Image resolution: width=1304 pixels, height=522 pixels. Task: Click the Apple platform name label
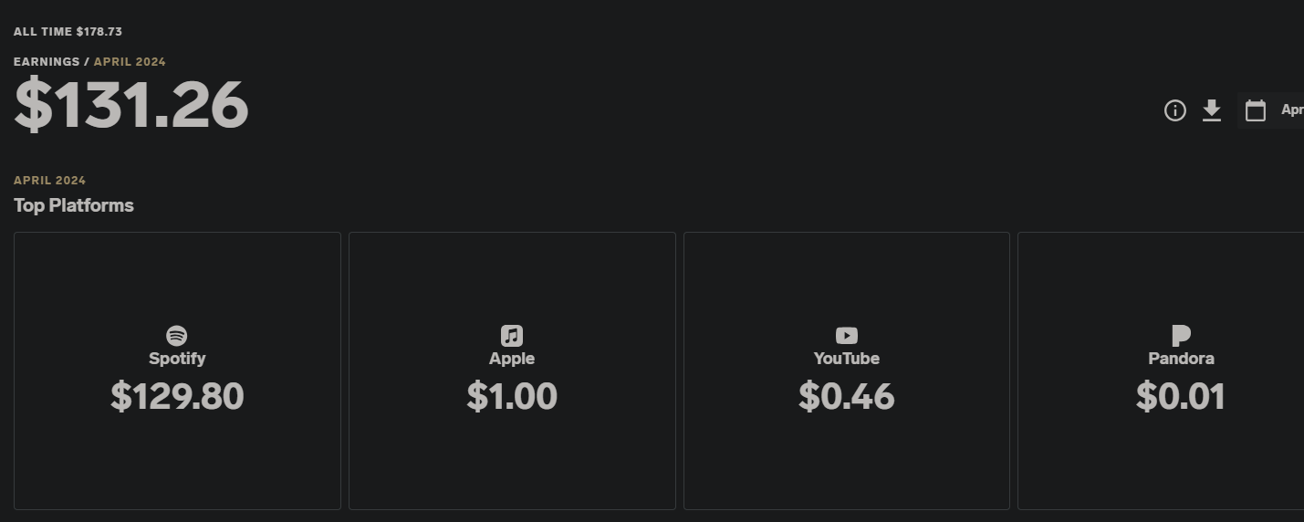point(512,359)
